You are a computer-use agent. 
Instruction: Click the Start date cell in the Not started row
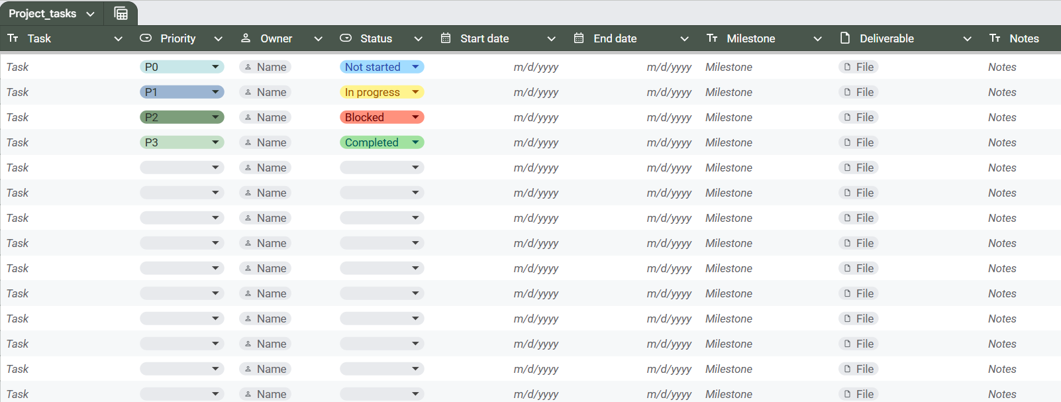pos(501,67)
